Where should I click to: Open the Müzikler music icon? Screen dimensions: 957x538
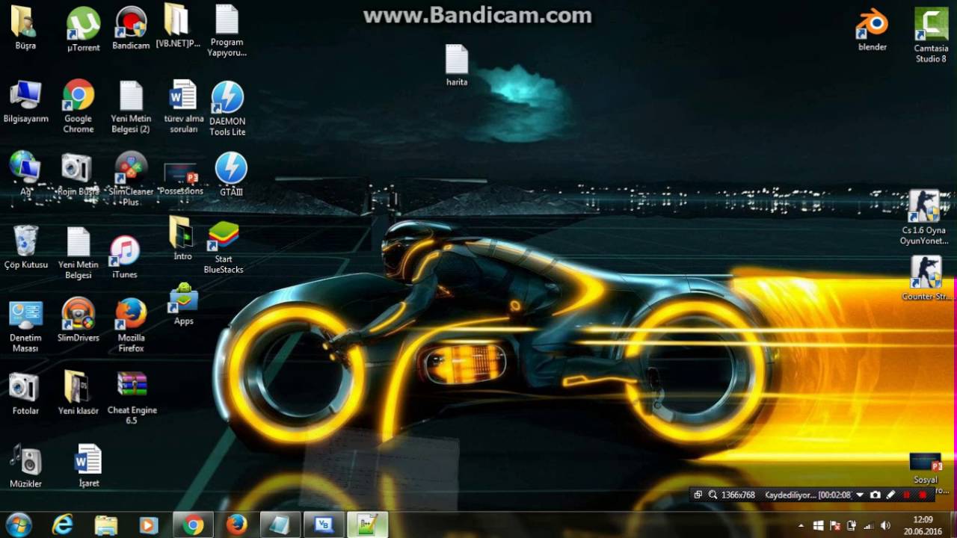tap(25, 466)
